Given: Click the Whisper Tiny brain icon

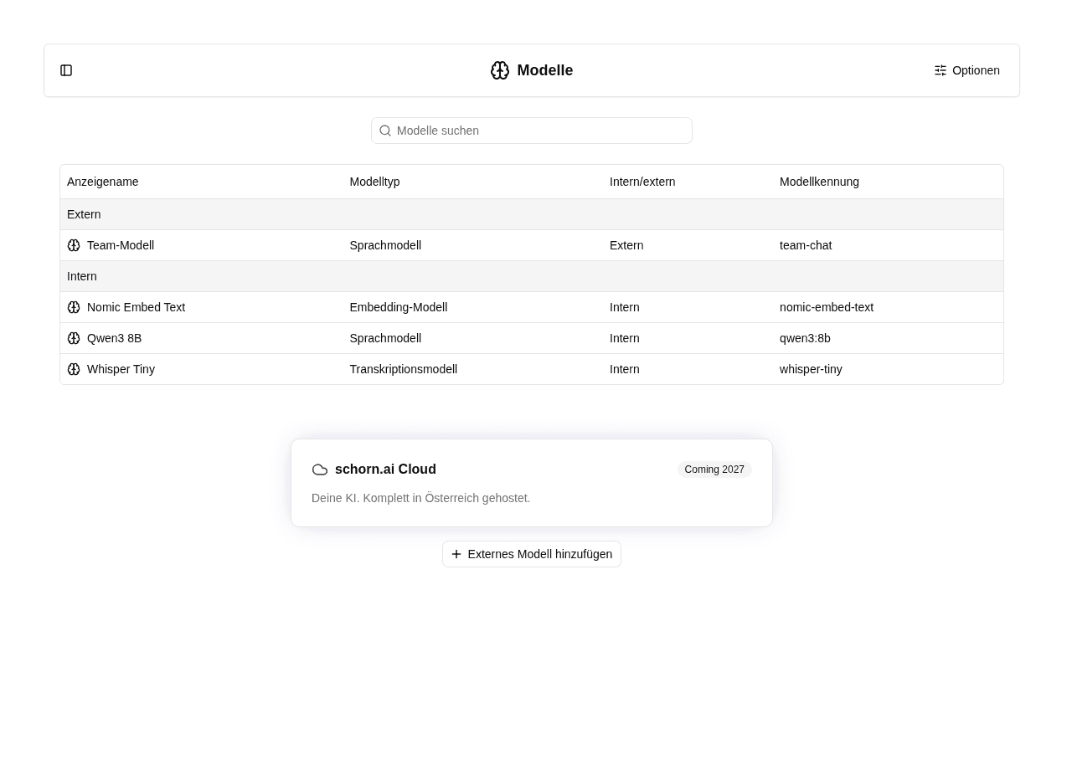Looking at the screenshot, I should click(74, 369).
